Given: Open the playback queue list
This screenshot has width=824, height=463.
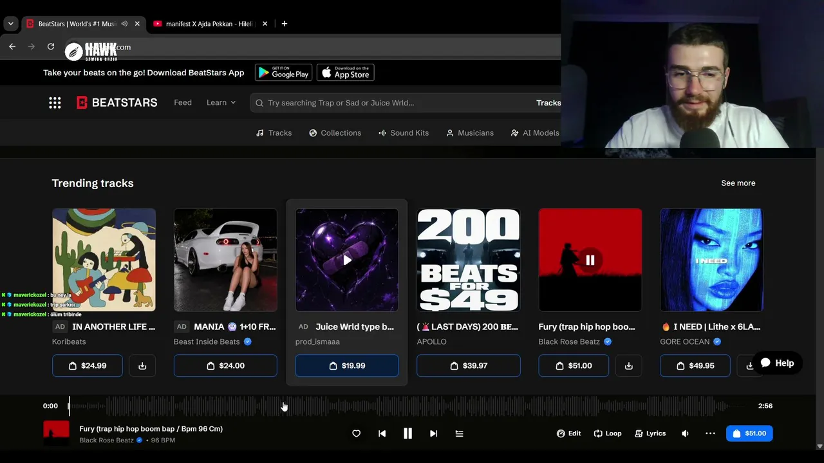Looking at the screenshot, I should (459, 433).
